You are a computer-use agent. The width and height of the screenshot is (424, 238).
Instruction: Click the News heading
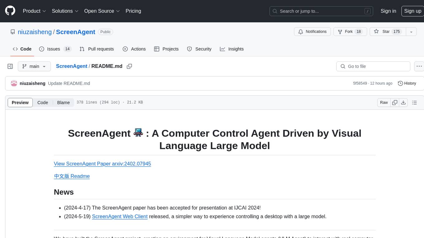click(x=64, y=192)
